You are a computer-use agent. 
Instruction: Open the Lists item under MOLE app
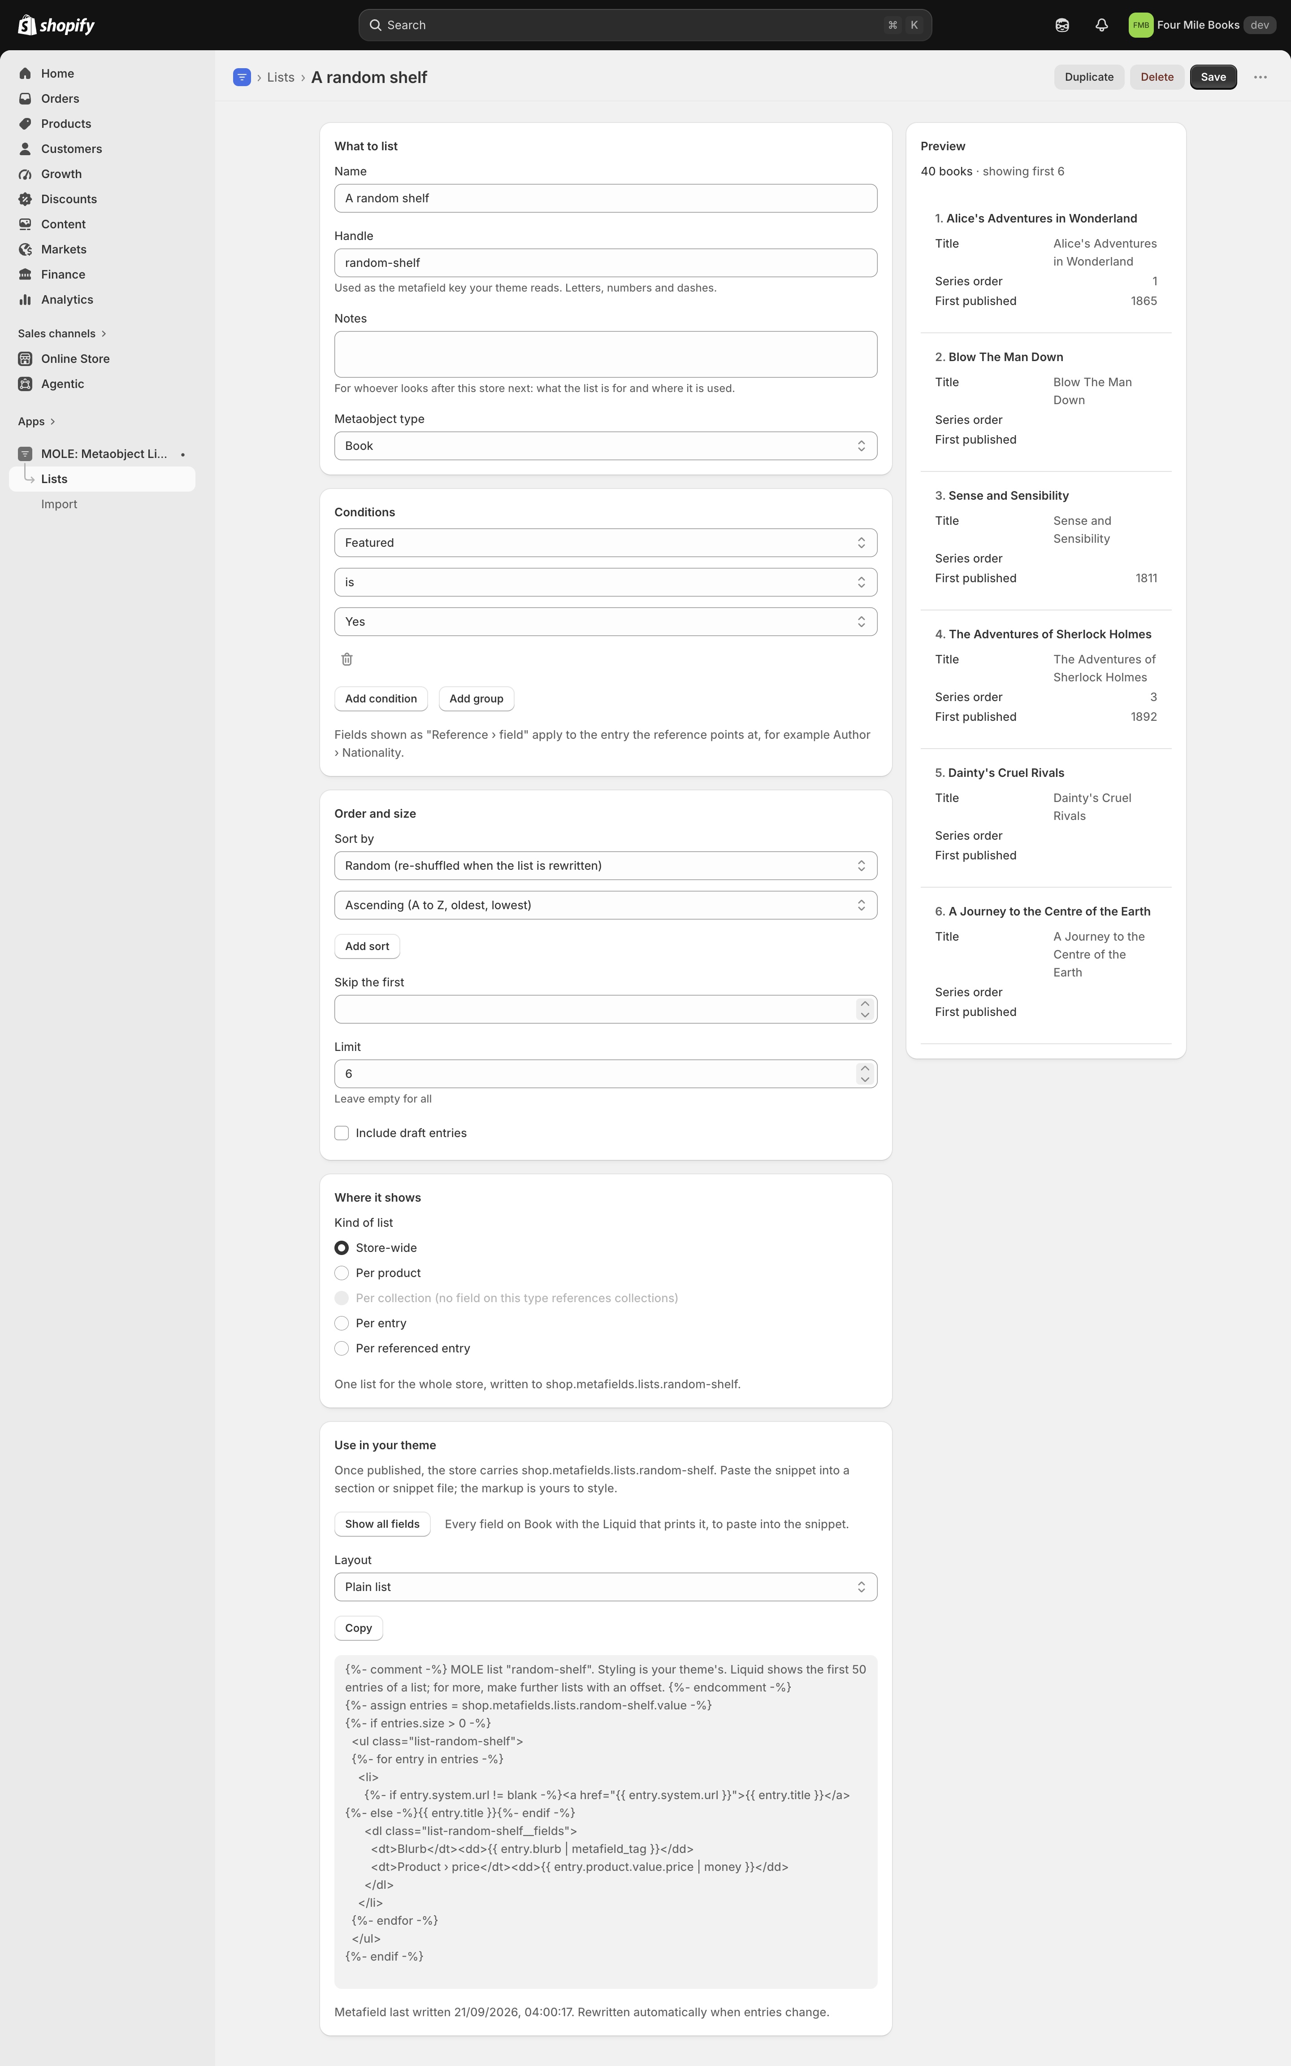tap(103, 479)
